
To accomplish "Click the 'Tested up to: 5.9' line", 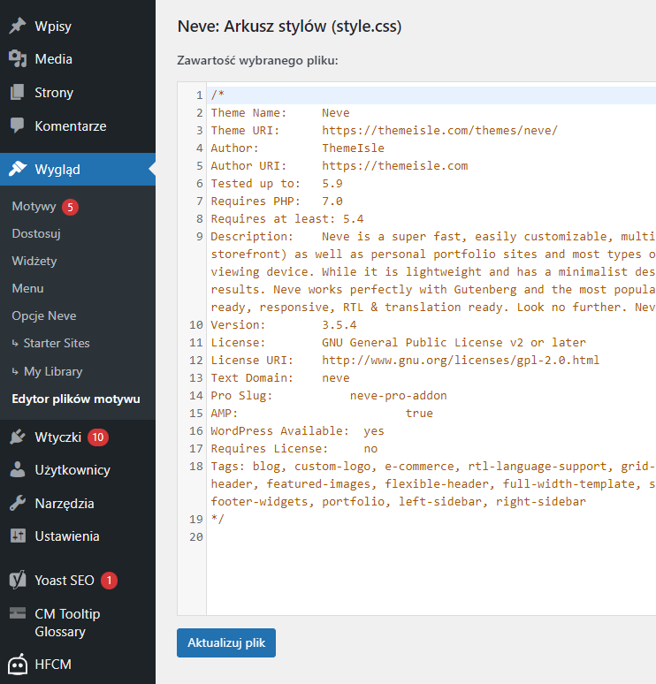I will coord(277,183).
